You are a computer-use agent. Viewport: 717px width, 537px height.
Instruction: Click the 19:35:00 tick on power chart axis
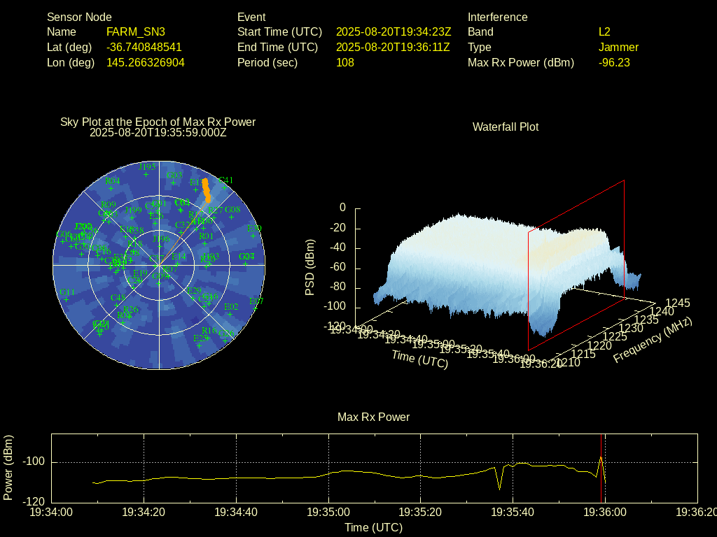coord(328,513)
